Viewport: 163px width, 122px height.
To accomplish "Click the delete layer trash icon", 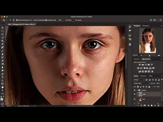I will [x=159, y=105].
